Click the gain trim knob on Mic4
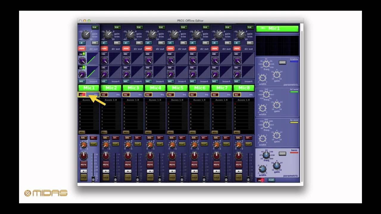Screen dimensions: 381x214 [x=152, y=35]
